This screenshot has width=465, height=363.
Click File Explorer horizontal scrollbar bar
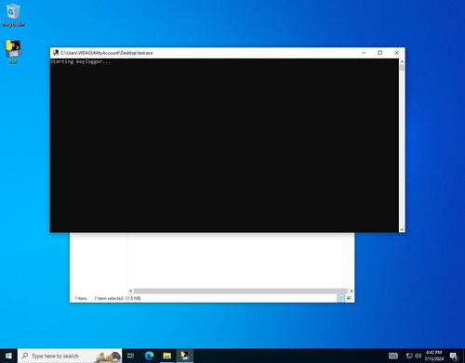(x=241, y=291)
